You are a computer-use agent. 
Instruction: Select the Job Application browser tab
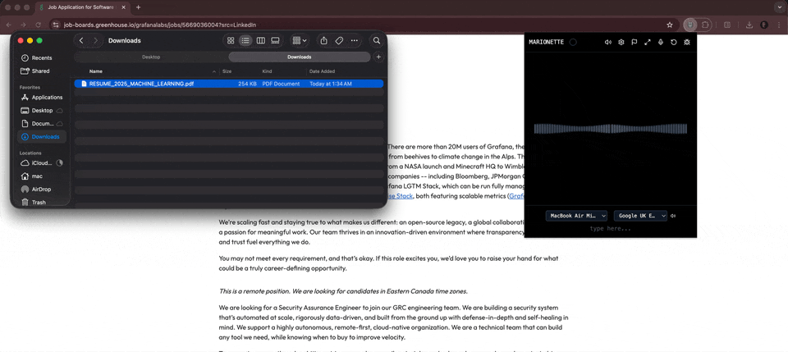coord(83,7)
